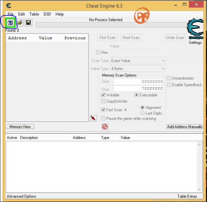The width and height of the screenshot is (207, 202).
Task: Select the Alignment radio button
Action: (x=142, y=108)
